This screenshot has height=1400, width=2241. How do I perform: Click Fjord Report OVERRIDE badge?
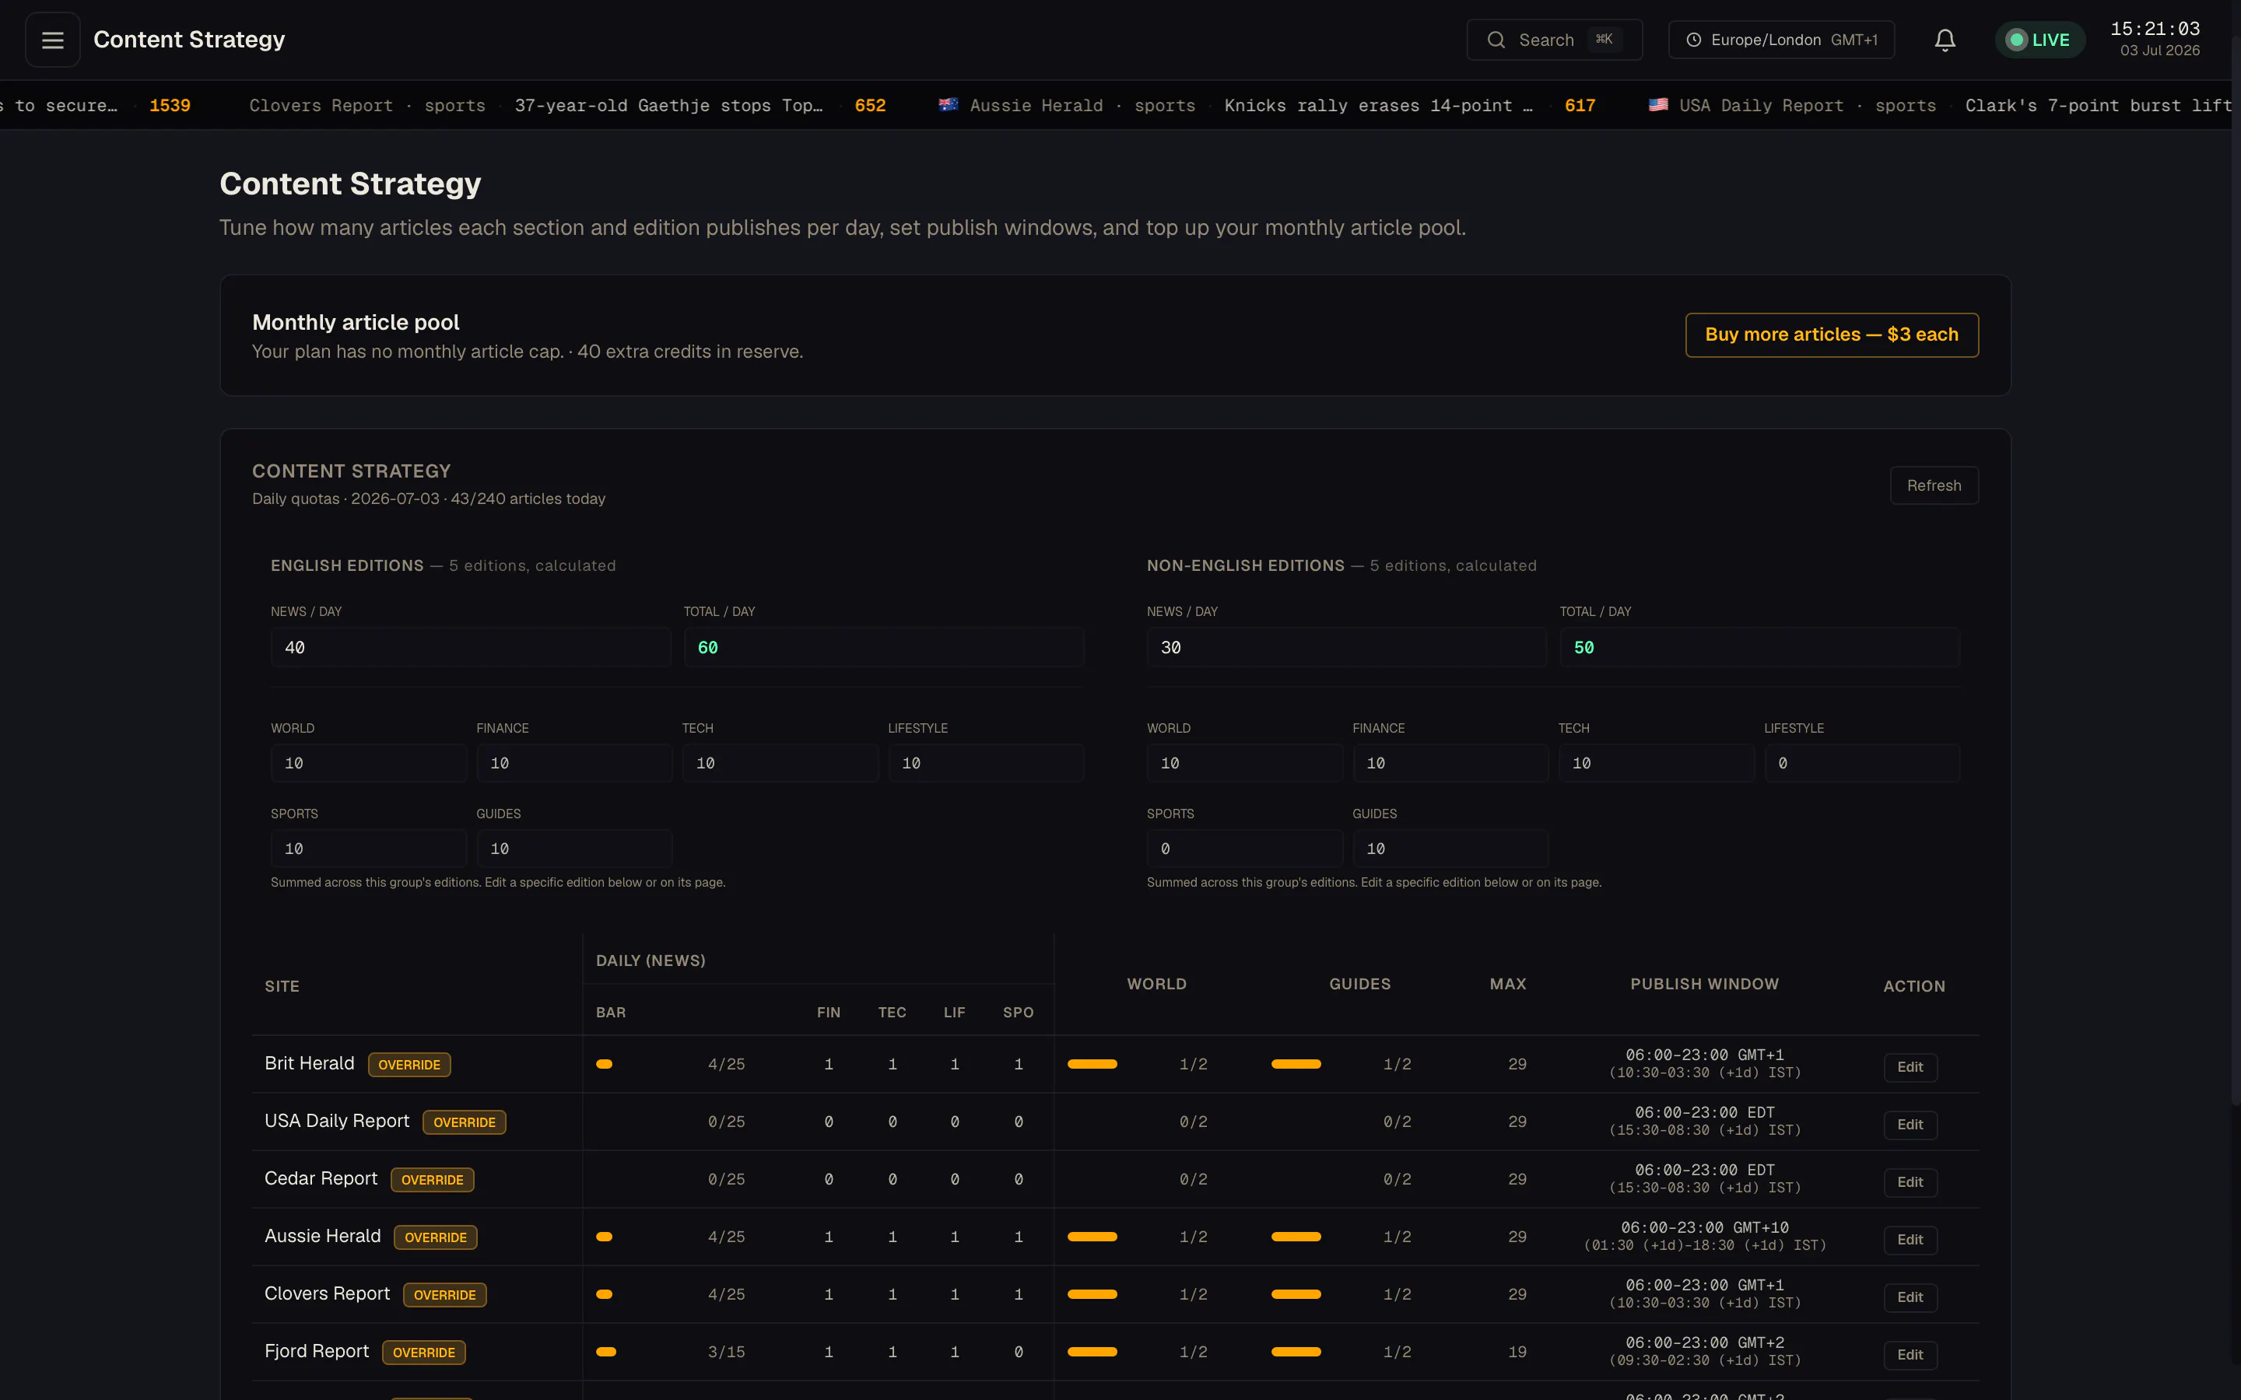click(423, 1352)
